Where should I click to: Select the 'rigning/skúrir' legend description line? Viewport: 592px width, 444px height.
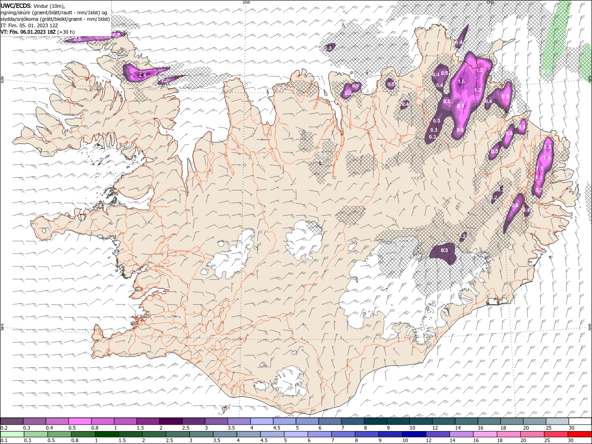click(x=54, y=12)
